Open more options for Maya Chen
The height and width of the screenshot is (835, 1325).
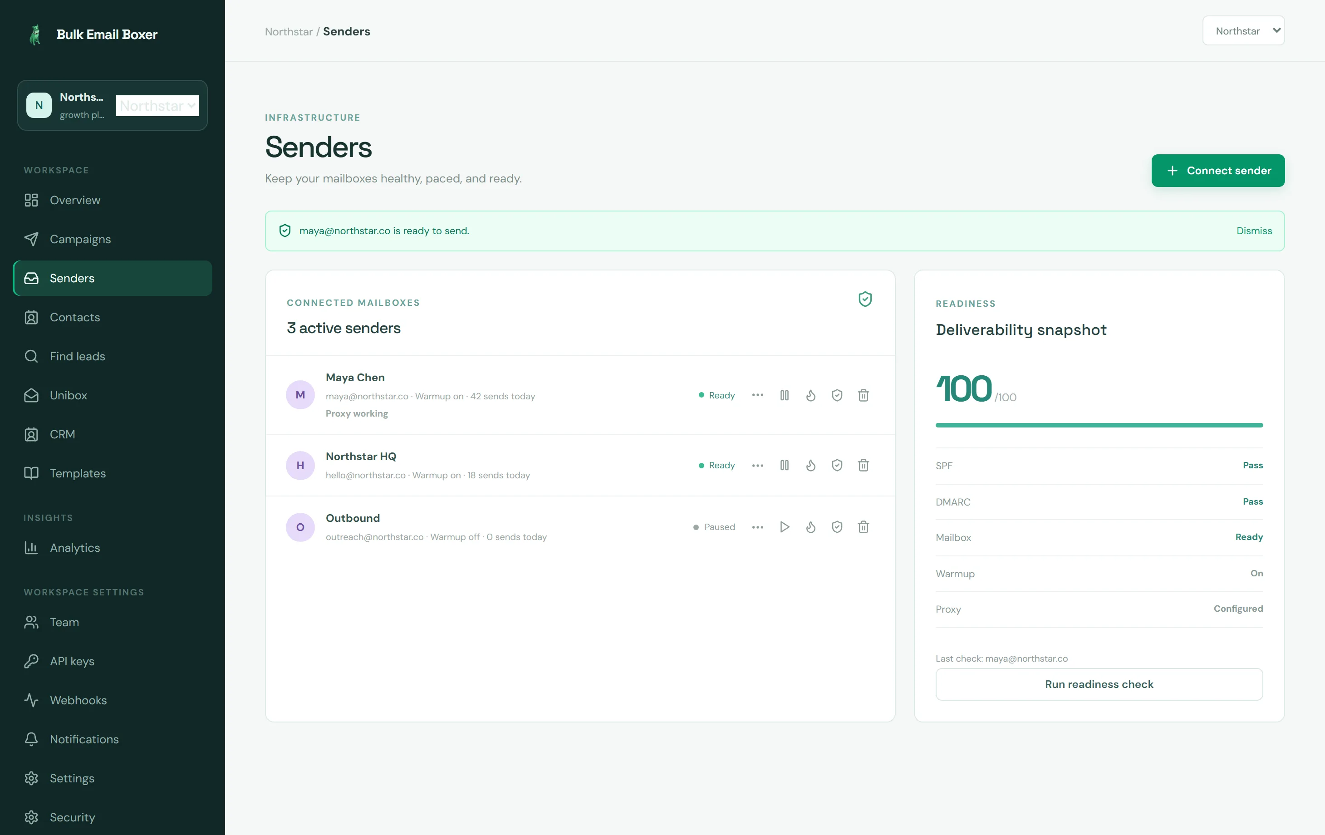pyautogui.click(x=758, y=395)
